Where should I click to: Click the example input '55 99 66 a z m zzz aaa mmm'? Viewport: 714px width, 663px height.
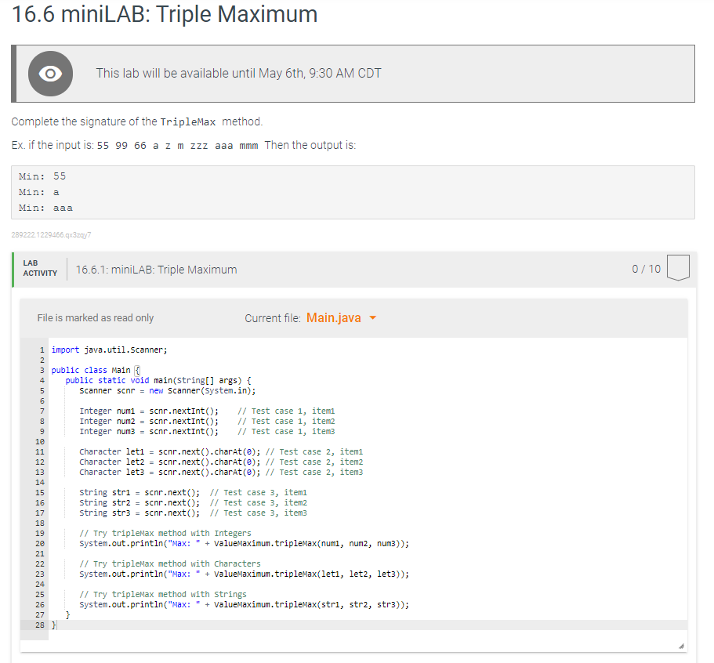tap(178, 146)
